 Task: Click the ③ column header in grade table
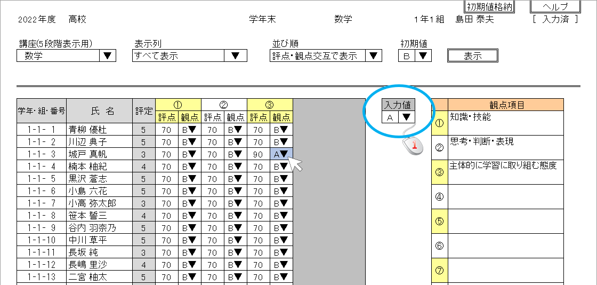(x=270, y=105)
